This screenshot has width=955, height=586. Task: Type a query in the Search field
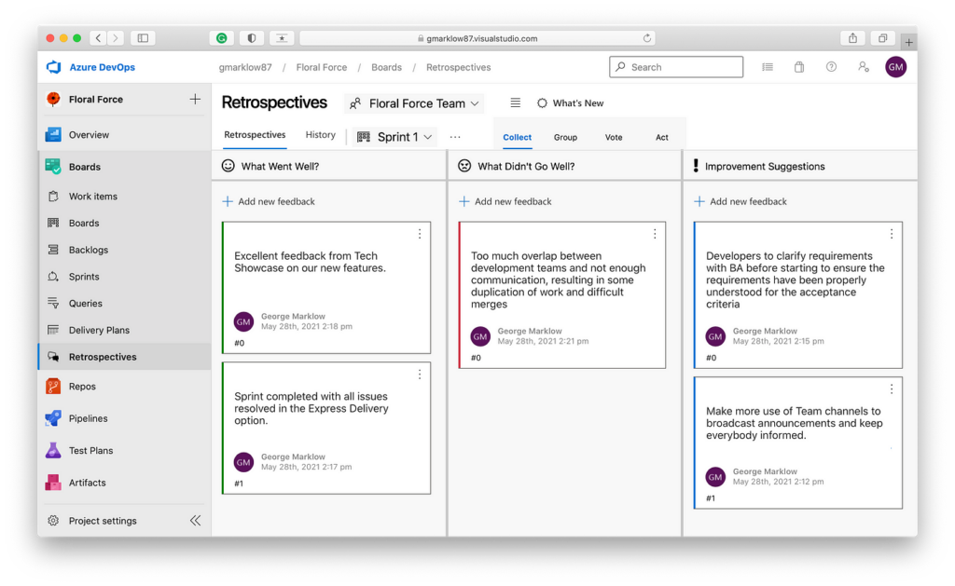[676, 67]
